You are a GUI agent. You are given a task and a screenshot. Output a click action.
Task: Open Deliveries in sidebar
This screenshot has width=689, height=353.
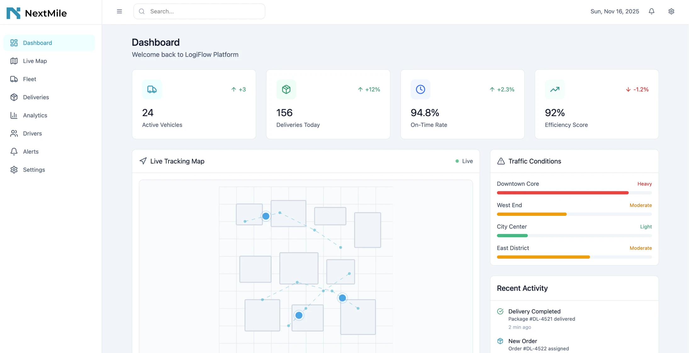pos(36,97)
